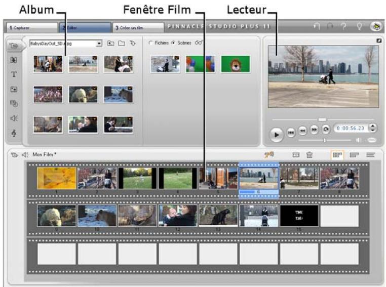The width and height of the screenshot is (386, 287).
Task: Click the Play button in the player
Action: [x=277, y=135]
